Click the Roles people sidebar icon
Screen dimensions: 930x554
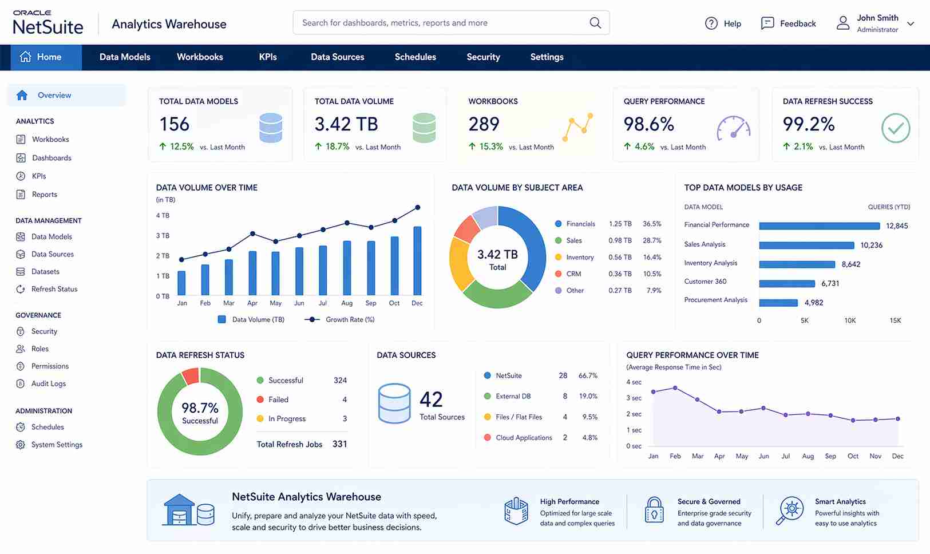[x=21, y=349]
